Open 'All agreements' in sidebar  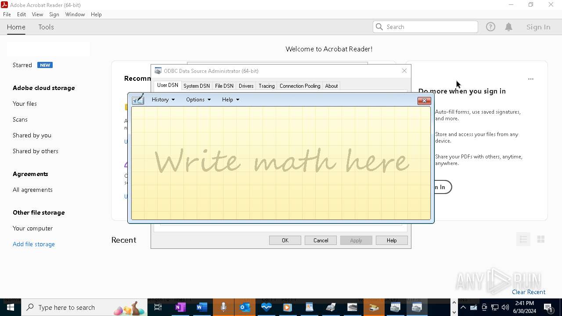click(32, 190)
